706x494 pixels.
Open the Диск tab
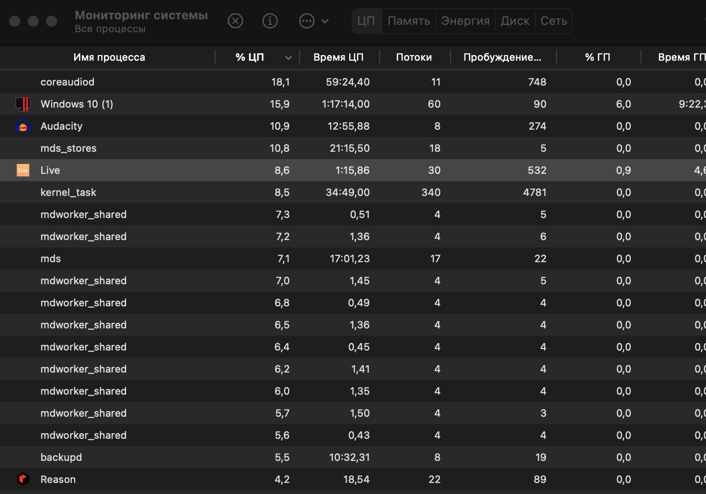point(515,21)
